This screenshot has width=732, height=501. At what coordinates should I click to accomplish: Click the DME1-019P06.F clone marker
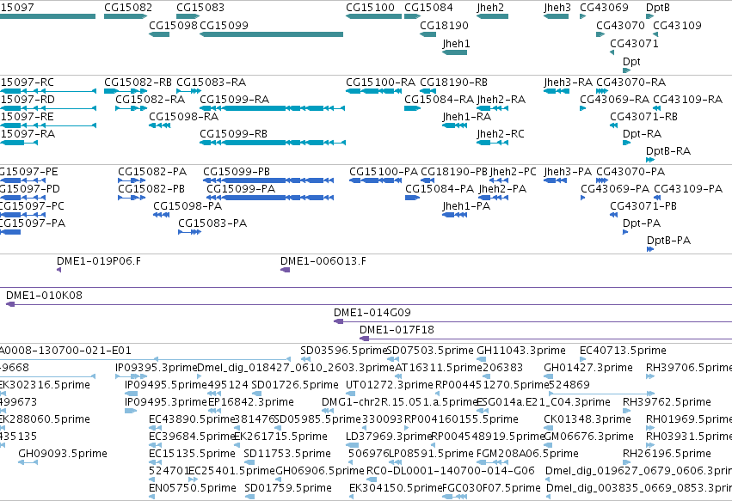(x=58, y=270)
